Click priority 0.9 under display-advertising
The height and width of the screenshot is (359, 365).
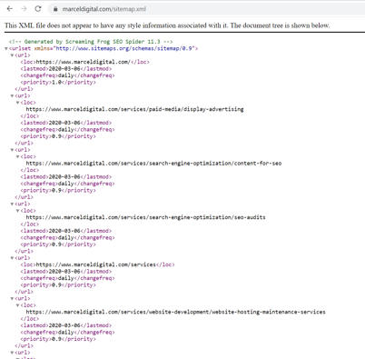(x=58, y=136)
